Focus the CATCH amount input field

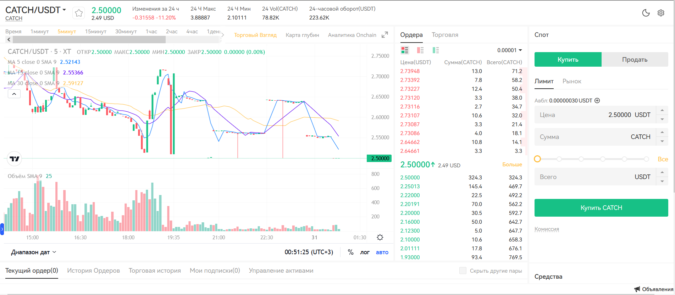tap(595, 137)
